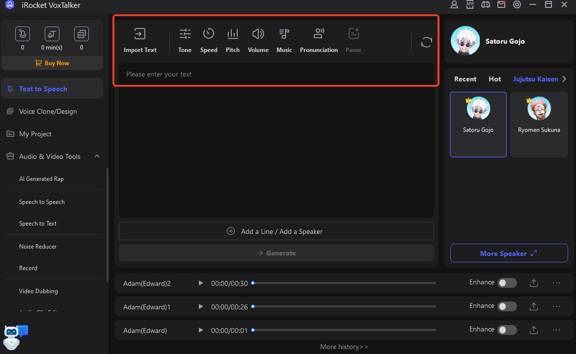Viewport: 576px width, 354px height.
Task: Export the Adam(Edward)2 audio
Action: [534, 283]
